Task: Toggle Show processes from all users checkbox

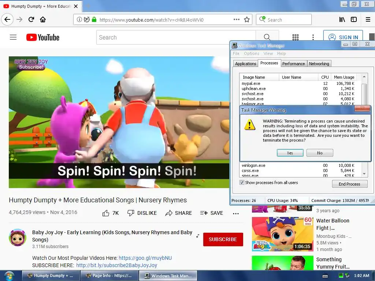Action: coord(242,183)
